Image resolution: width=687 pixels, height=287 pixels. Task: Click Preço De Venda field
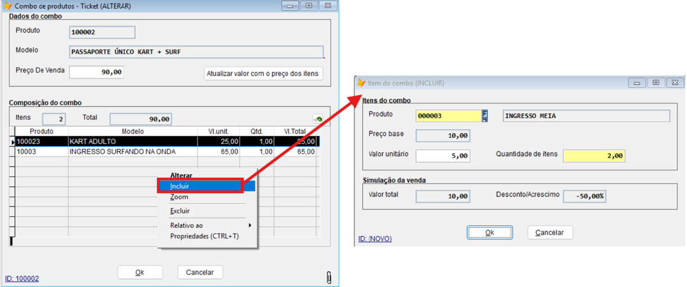(96, 72)
